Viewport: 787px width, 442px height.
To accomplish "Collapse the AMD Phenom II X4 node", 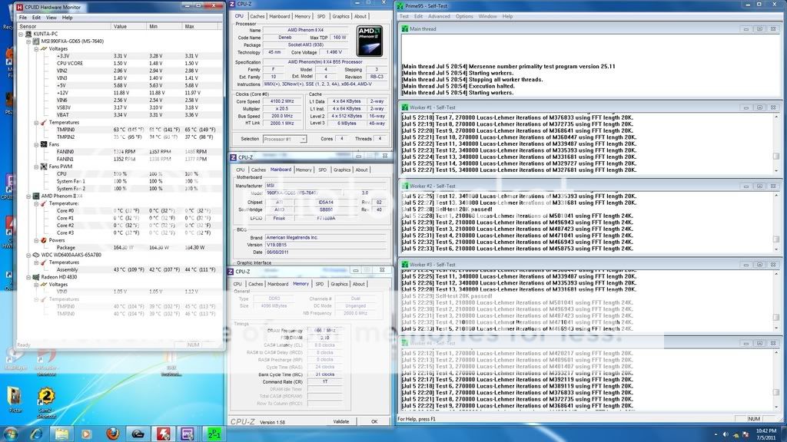I will click(x=22, y=196).
